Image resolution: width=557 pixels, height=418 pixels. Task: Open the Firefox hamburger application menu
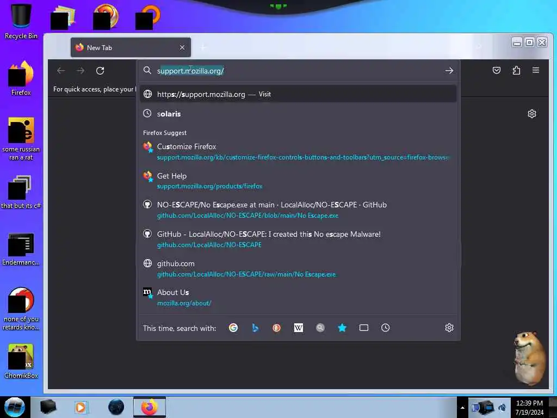(536, 70)
